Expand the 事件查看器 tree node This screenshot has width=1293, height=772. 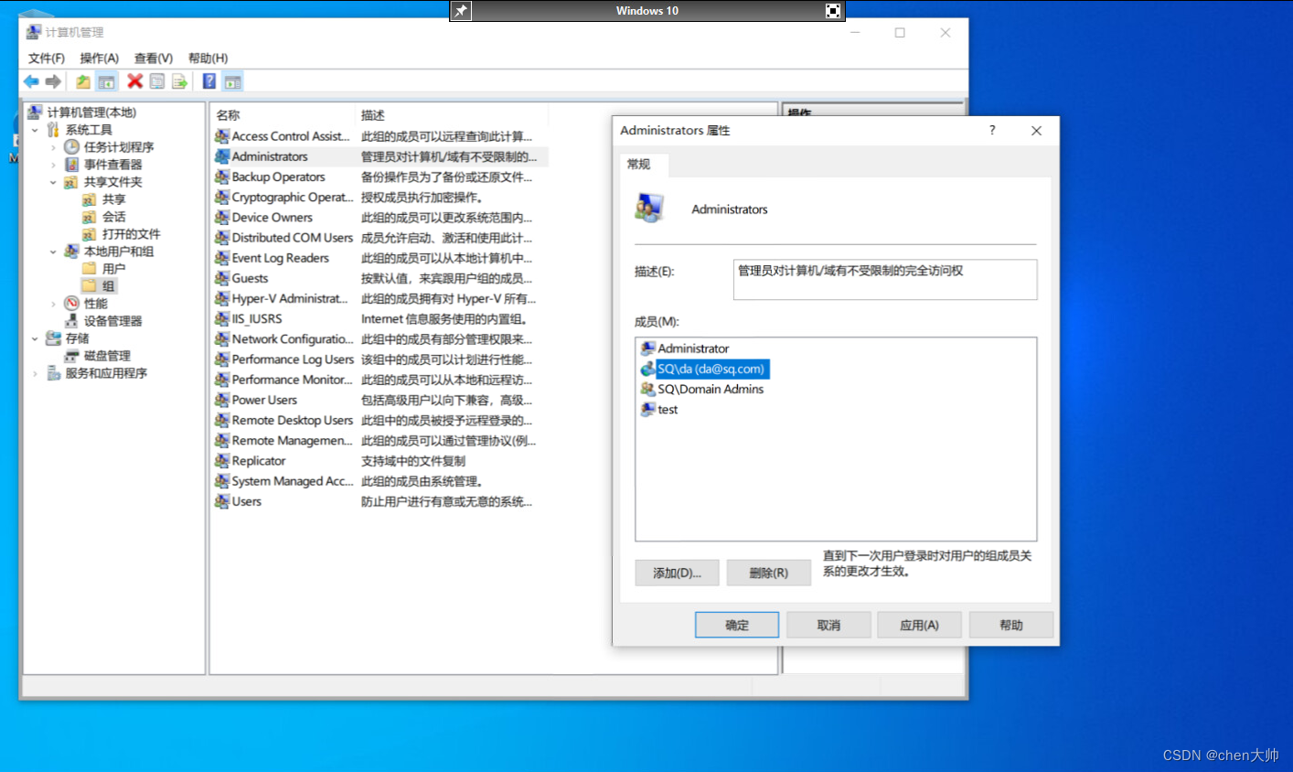click(x=53, y=165)
